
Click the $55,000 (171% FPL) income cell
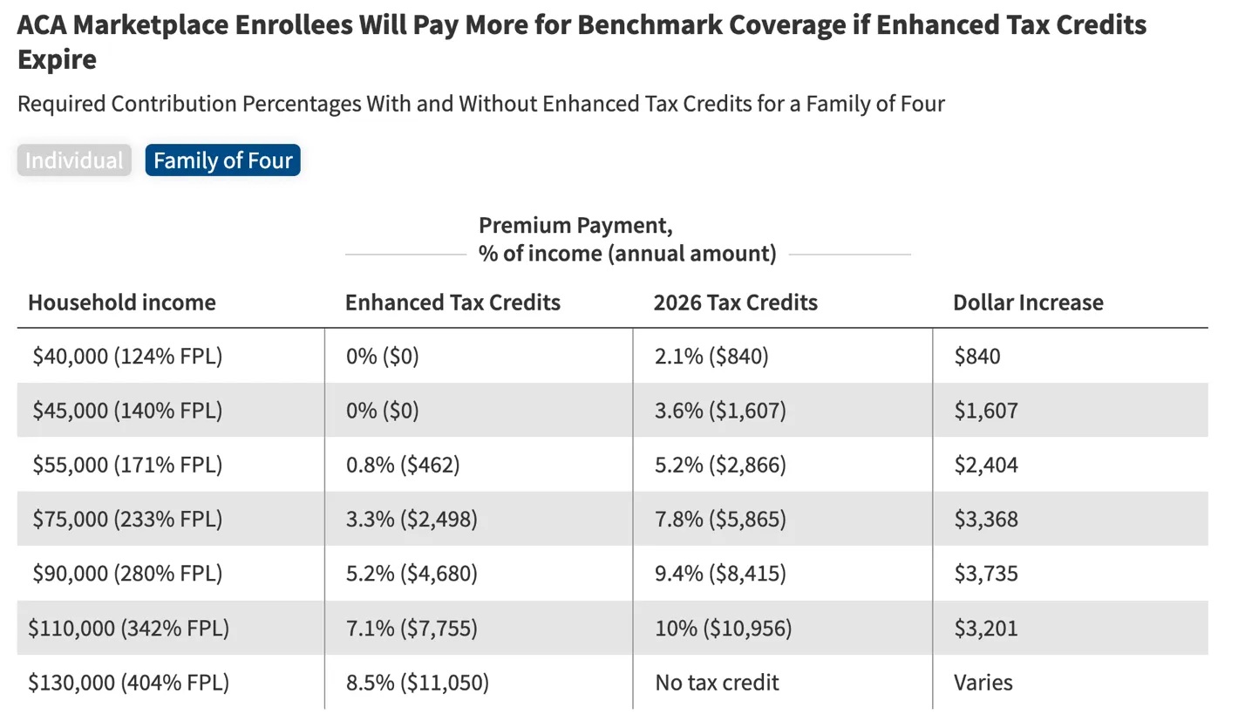click(127, 465)
